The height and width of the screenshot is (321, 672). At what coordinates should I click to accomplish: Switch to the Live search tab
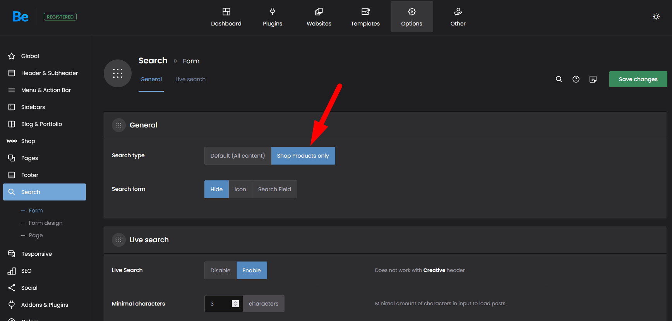[x=190, y=79]
